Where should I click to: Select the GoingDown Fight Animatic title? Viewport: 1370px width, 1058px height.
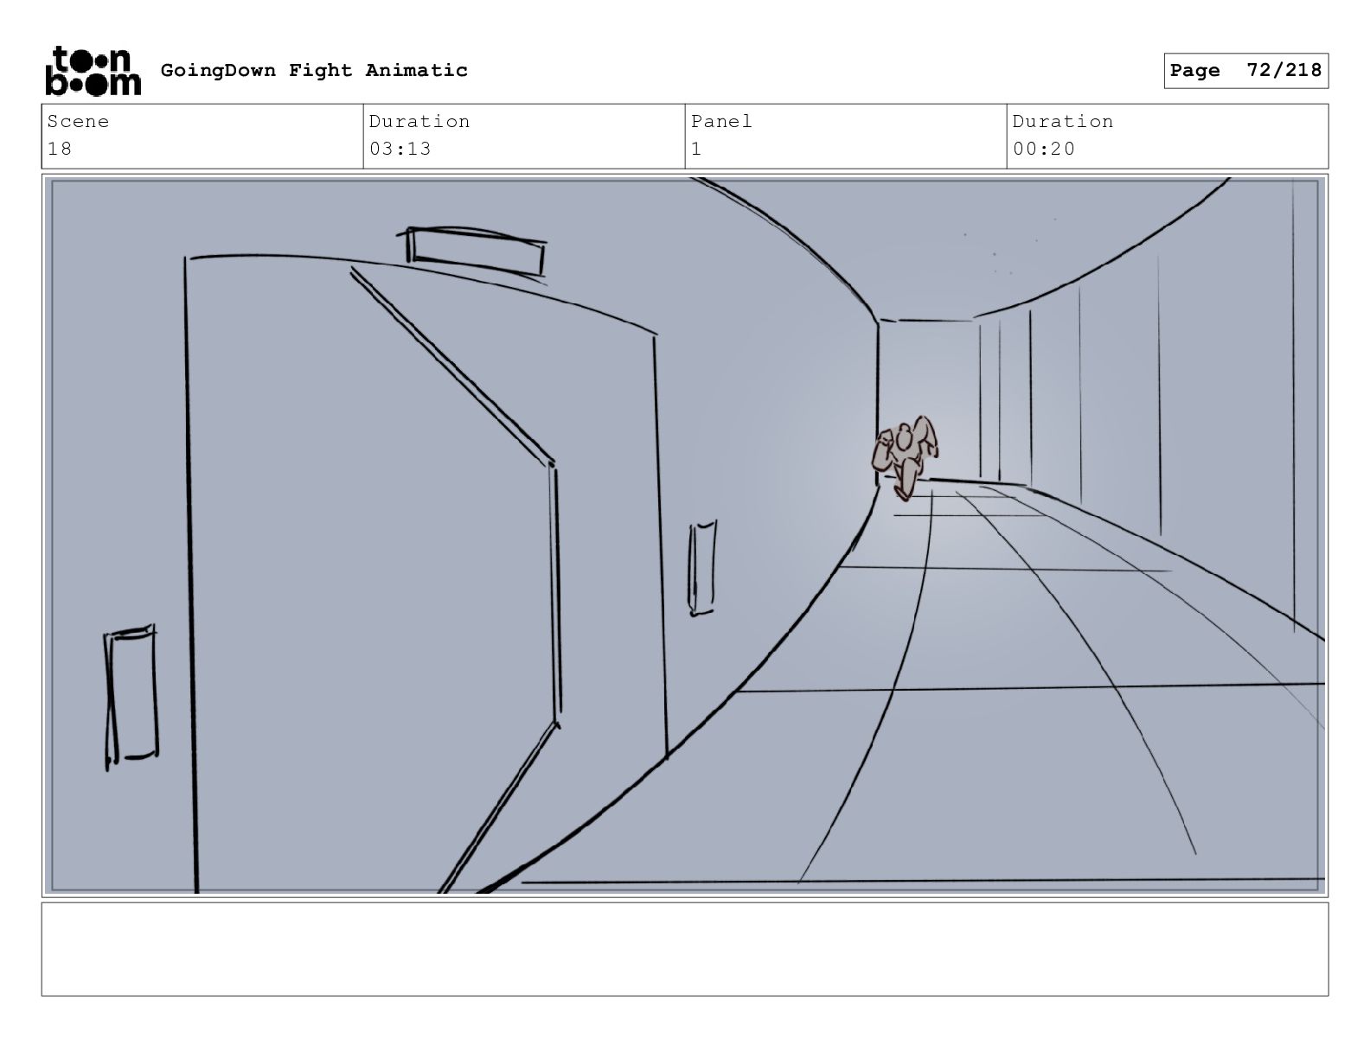pyautogui.click(x=314, y=70)
